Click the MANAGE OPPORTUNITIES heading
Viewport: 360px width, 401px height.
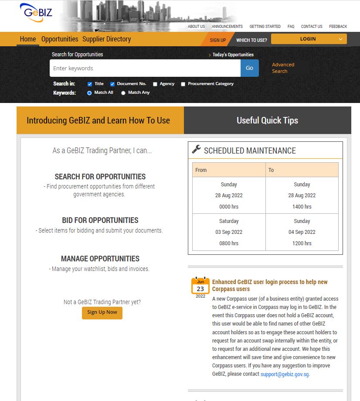tap(100, 259)
